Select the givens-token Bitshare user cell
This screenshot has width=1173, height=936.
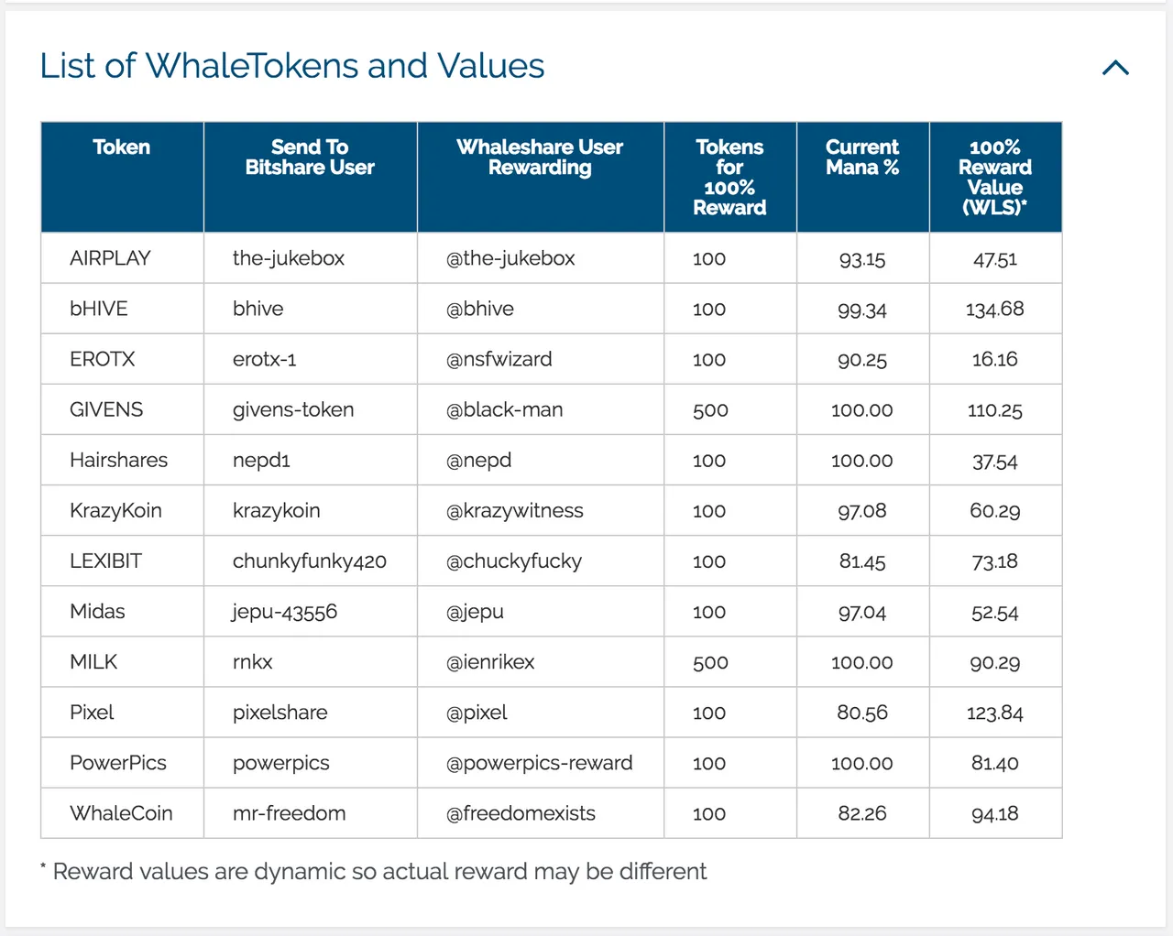293,409
